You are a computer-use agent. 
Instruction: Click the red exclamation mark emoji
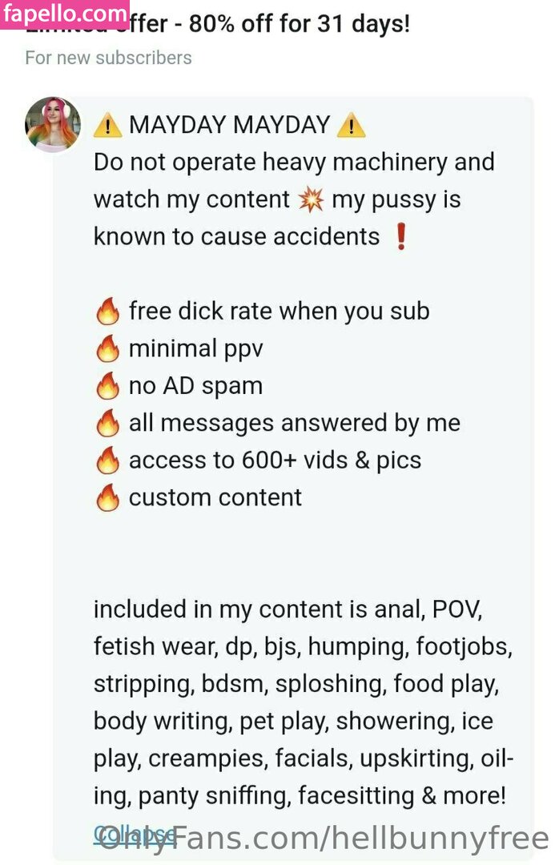401,237
